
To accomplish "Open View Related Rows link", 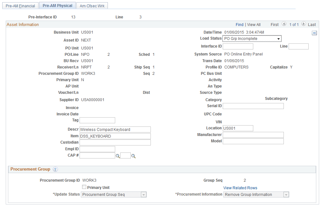I will tap(240, 188).
